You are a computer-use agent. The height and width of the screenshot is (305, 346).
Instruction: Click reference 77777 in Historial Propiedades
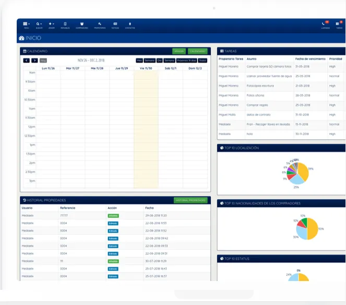point(64,215)
